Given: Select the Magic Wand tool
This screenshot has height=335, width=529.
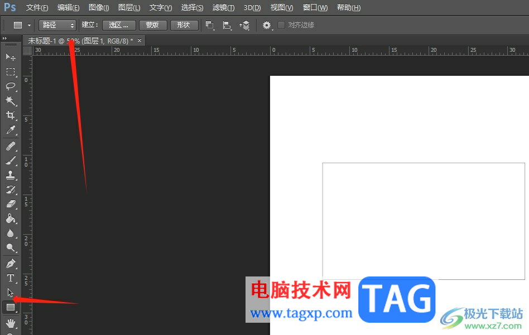Looking at the screenshot, I should [11, 101].
